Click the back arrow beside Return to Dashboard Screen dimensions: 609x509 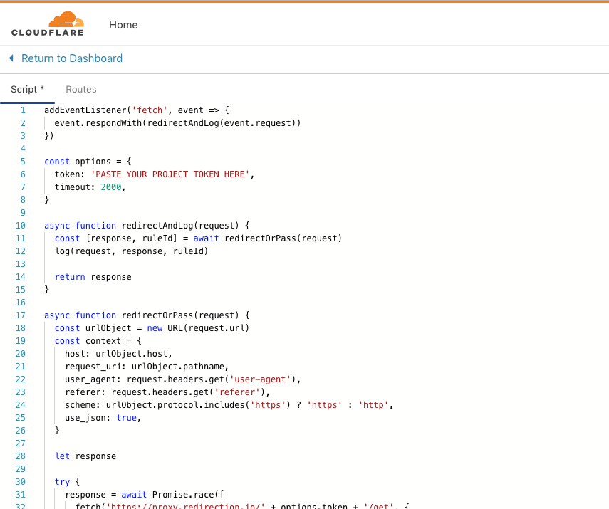pos(11,58)
